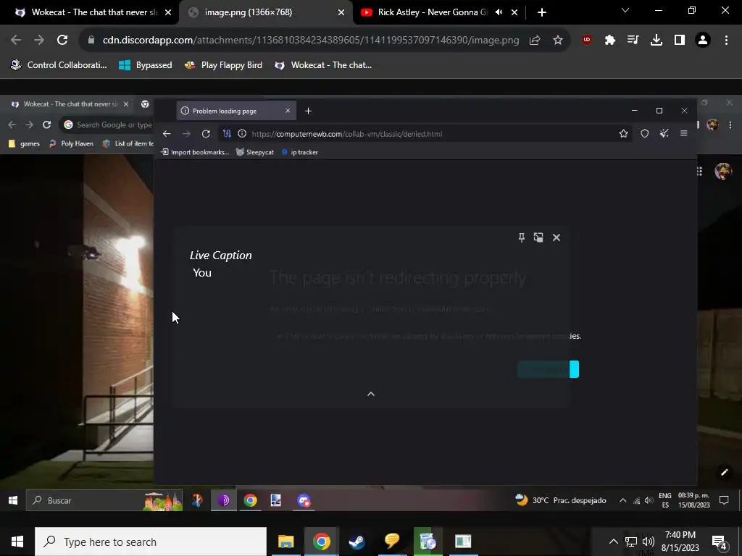
Task: Open the Chrome extensions puzzle menu
Action: point(610,41)
